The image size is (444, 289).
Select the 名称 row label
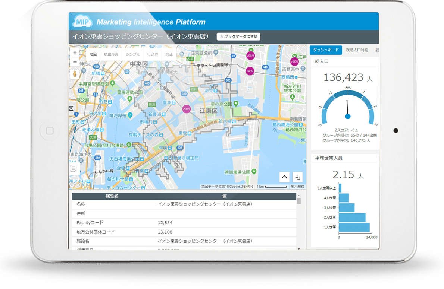click(81, 204)
